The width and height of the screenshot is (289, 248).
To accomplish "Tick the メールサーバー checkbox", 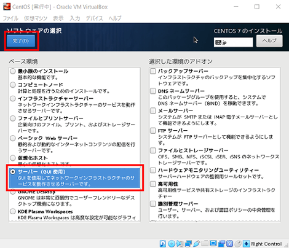I will tap(153, 110).
